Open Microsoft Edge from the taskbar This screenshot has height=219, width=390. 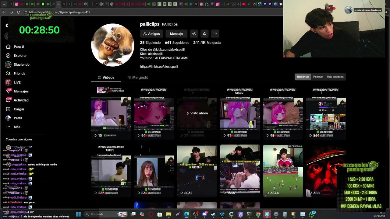tap(186, 214)
